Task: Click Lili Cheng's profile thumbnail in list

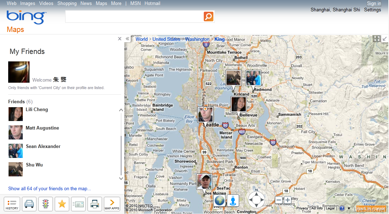Action: tap(16, 114)
